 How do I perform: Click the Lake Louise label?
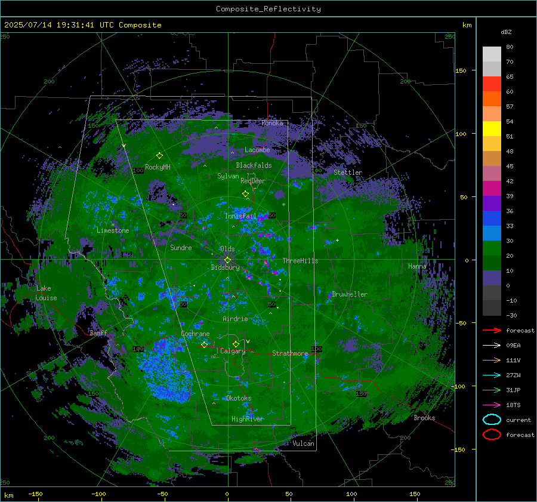46,293
